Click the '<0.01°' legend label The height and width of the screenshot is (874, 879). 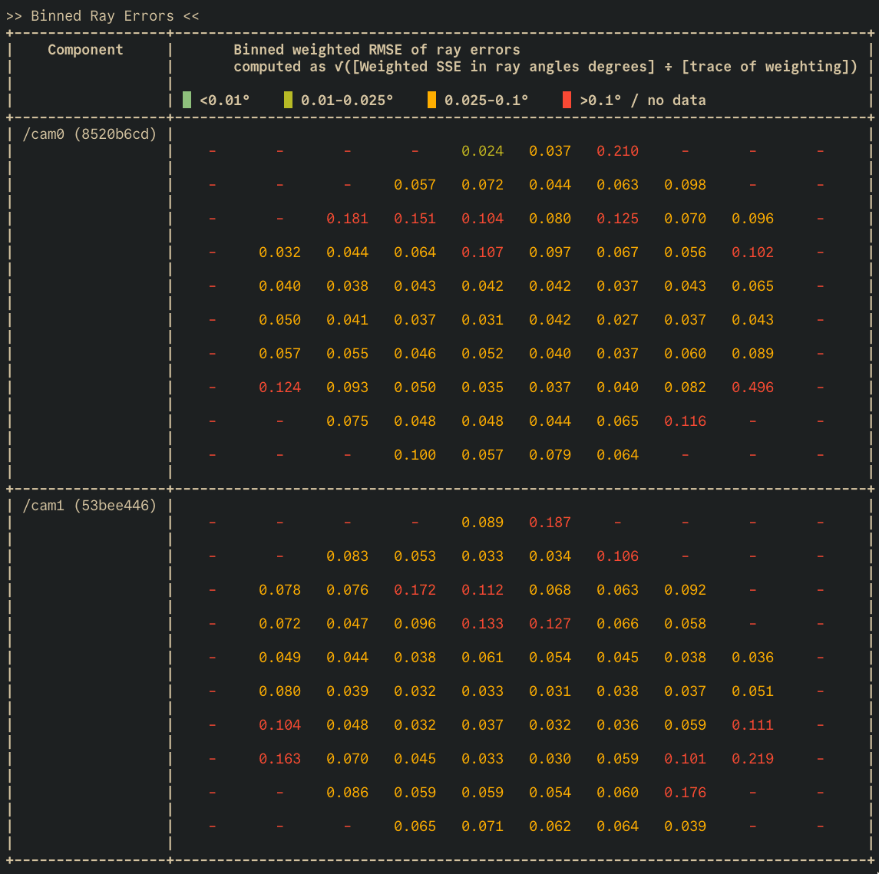click(x=224, y=101)
